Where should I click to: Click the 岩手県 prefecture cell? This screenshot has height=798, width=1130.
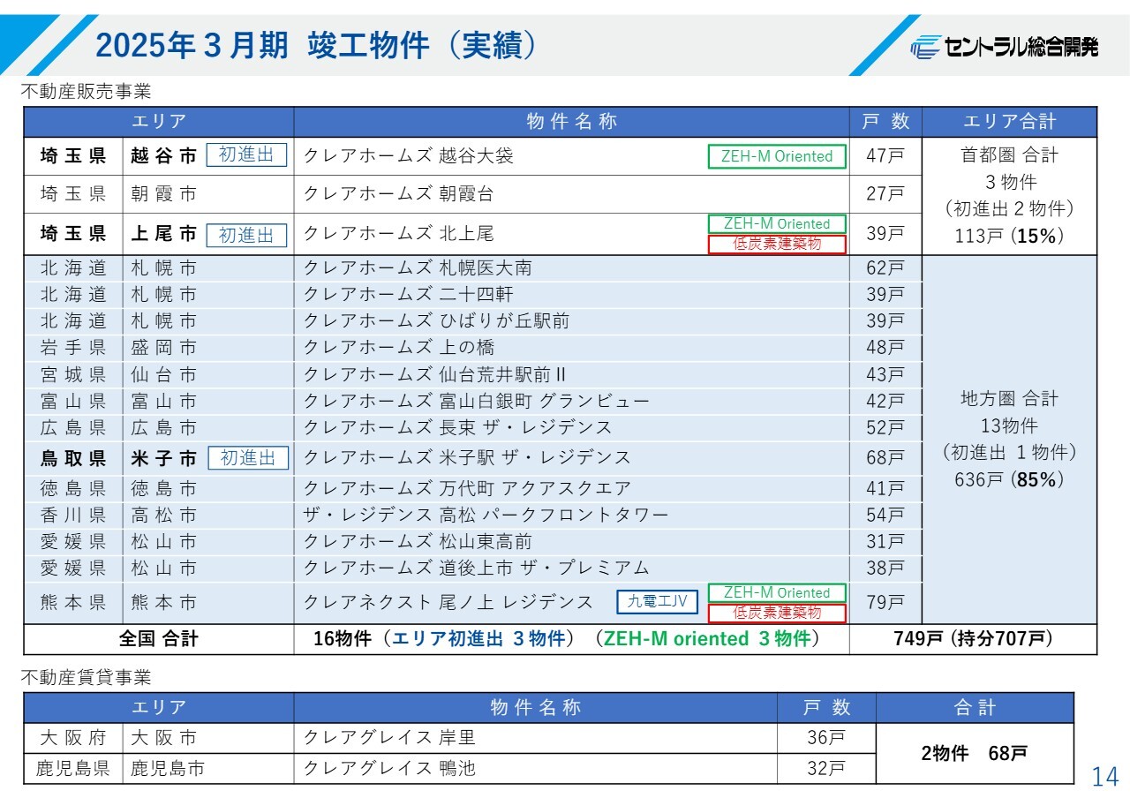tap(73, 348)
